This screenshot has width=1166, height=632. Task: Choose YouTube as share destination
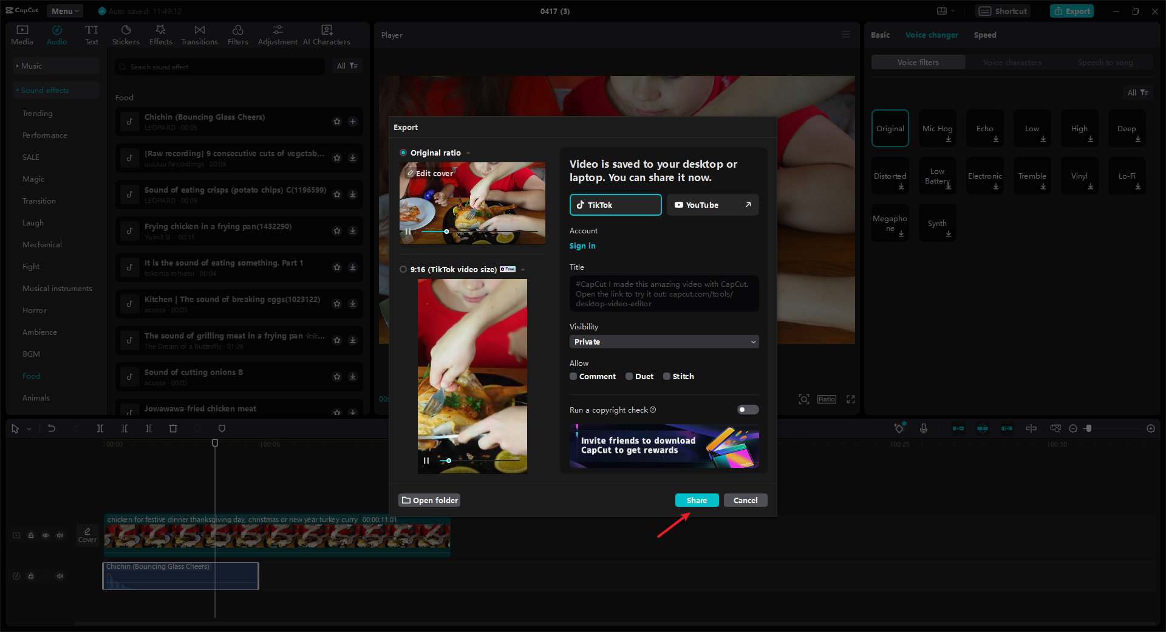pos(713,205)
